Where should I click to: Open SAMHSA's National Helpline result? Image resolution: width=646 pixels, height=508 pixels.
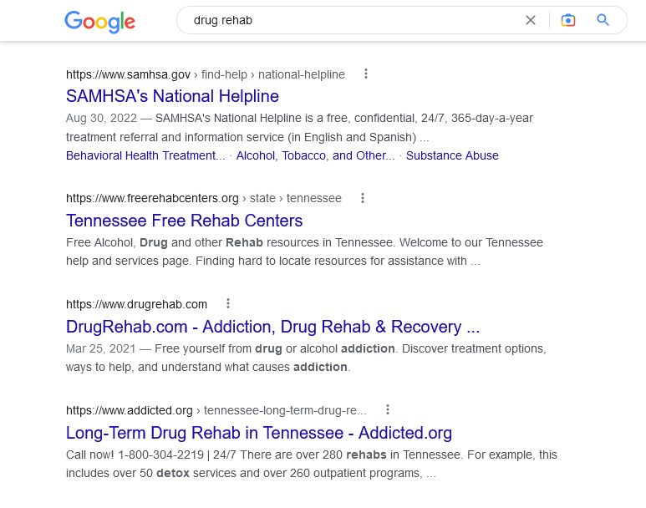pos(172,96)
